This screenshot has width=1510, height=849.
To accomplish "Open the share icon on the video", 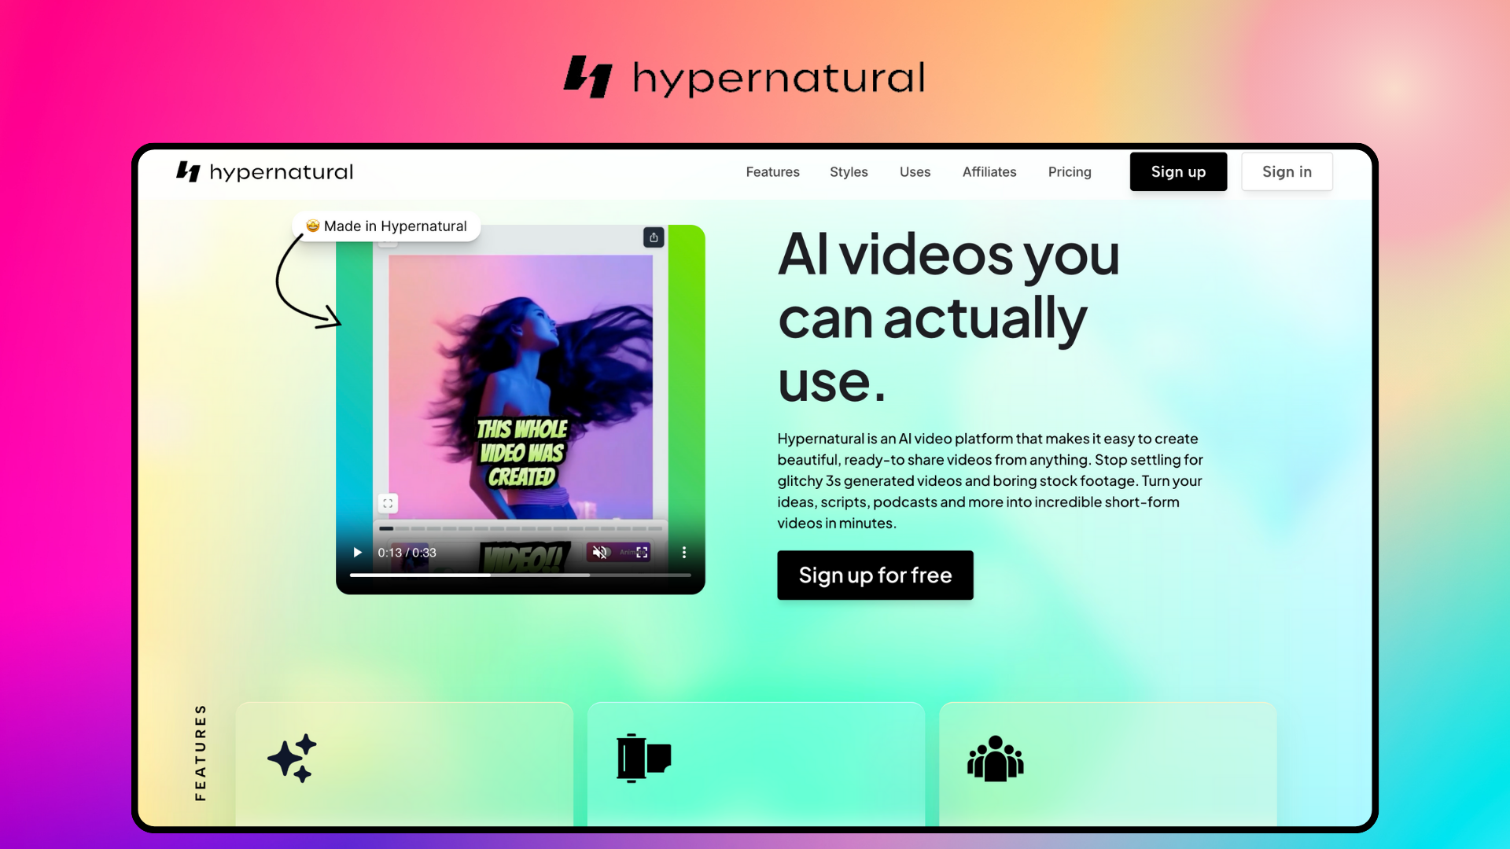I will (653, 237).
